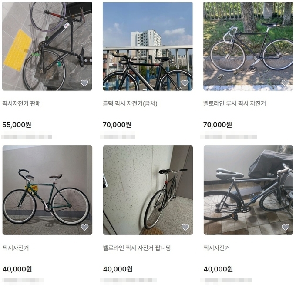Heart the bottom-right 픽시자전거 listing photo
296x287 pixels.
tap(286, 227)
